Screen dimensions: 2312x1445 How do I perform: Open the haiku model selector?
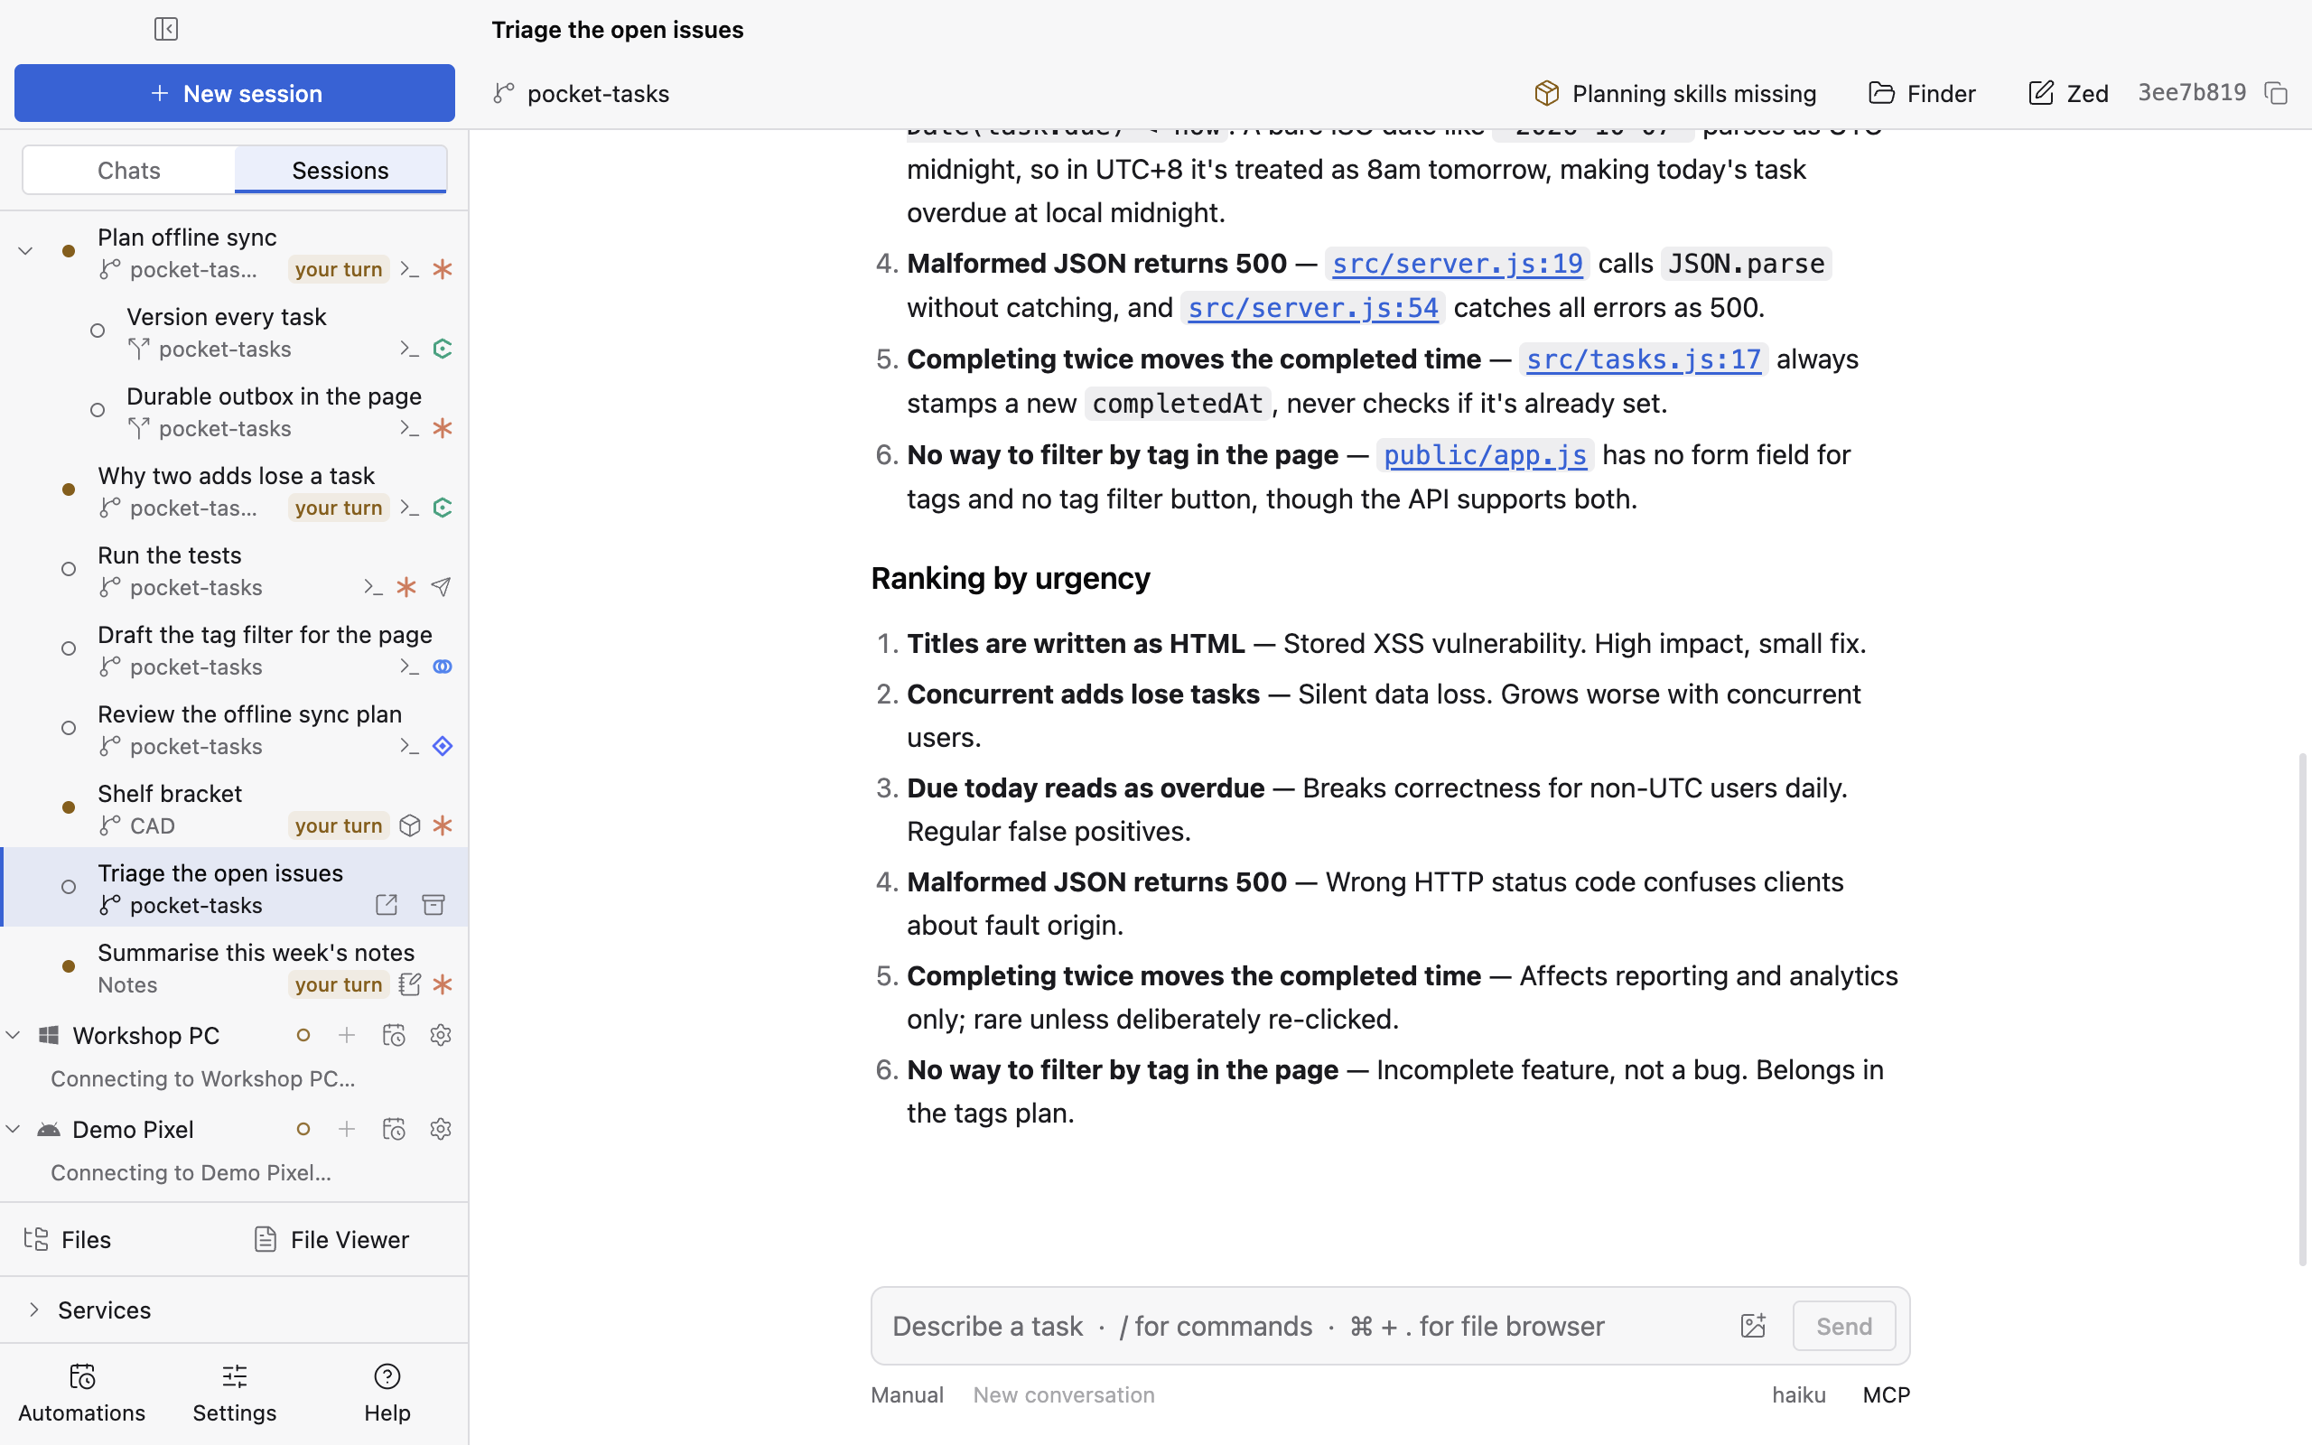click(1798, 1394)
